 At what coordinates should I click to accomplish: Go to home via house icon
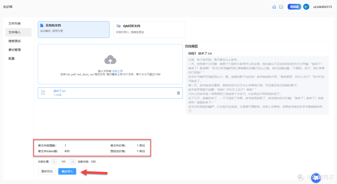coord(274,7)
